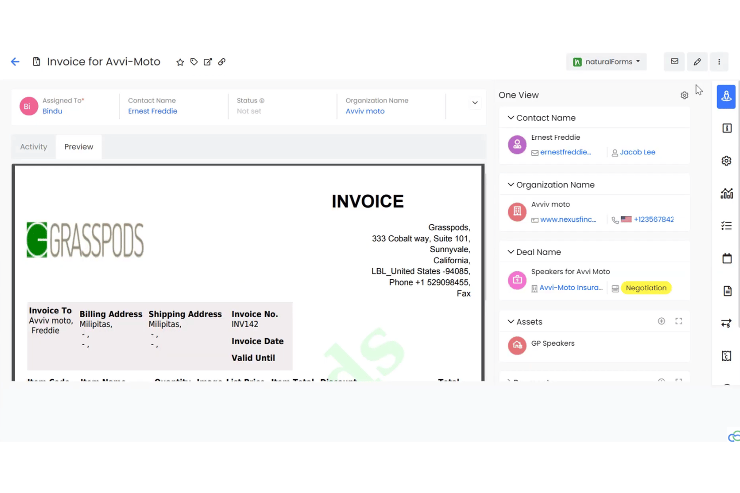Open the receipt sidebar icon
The height and width of the screenshot is (493, 740).
(727, 356)
